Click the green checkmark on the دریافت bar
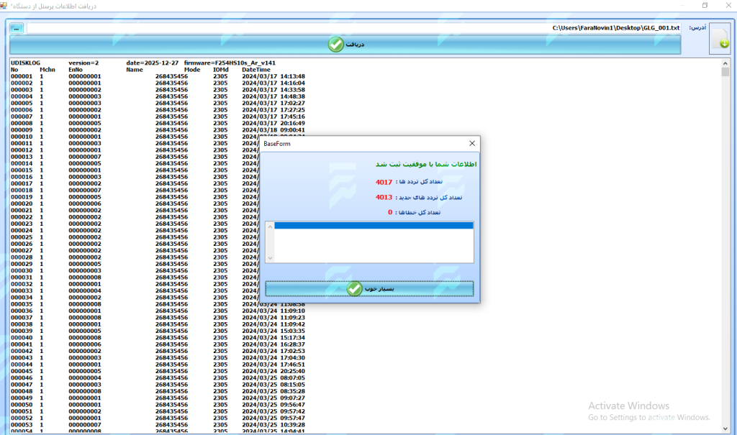 coord(336,45)
